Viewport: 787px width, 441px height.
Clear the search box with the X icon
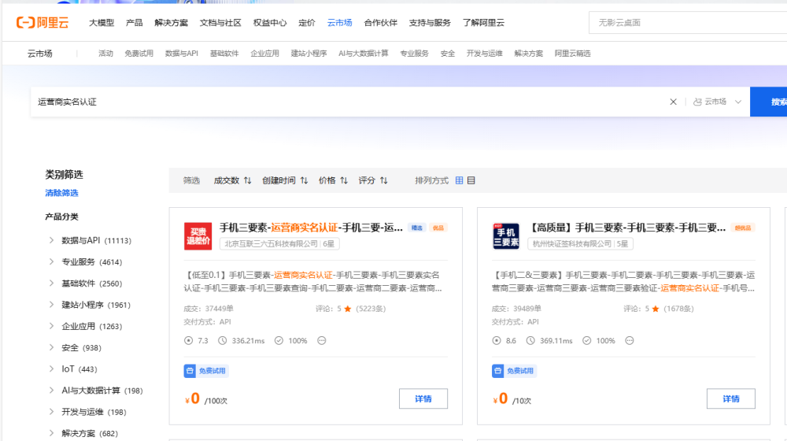pyautogui.click(x=673, y=102)
